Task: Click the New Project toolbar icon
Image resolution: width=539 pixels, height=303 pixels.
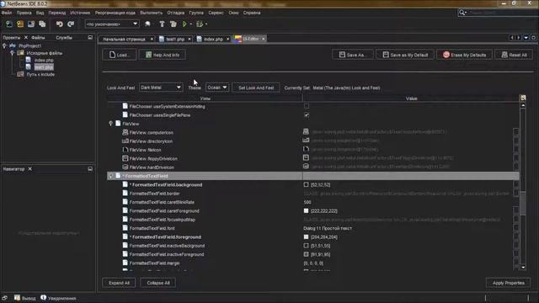Action: click(x=20, y=24)
